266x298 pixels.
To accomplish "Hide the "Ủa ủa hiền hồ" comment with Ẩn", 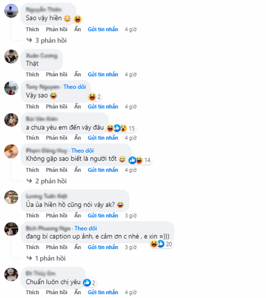I will coord(78,215).
